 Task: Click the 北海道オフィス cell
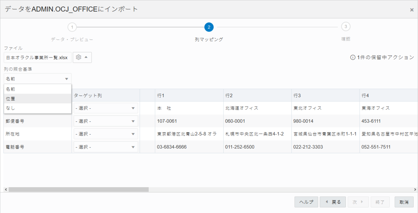(x=257, y=108)
